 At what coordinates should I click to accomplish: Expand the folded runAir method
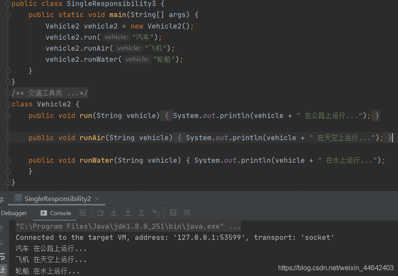tap(8, 138)
